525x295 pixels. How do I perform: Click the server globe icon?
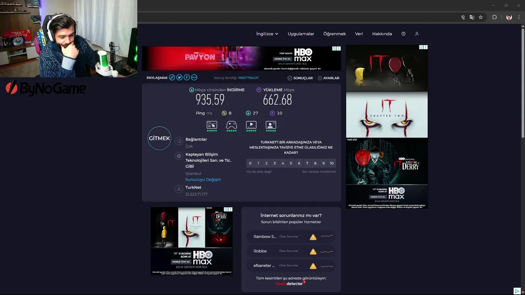[178, 156]
